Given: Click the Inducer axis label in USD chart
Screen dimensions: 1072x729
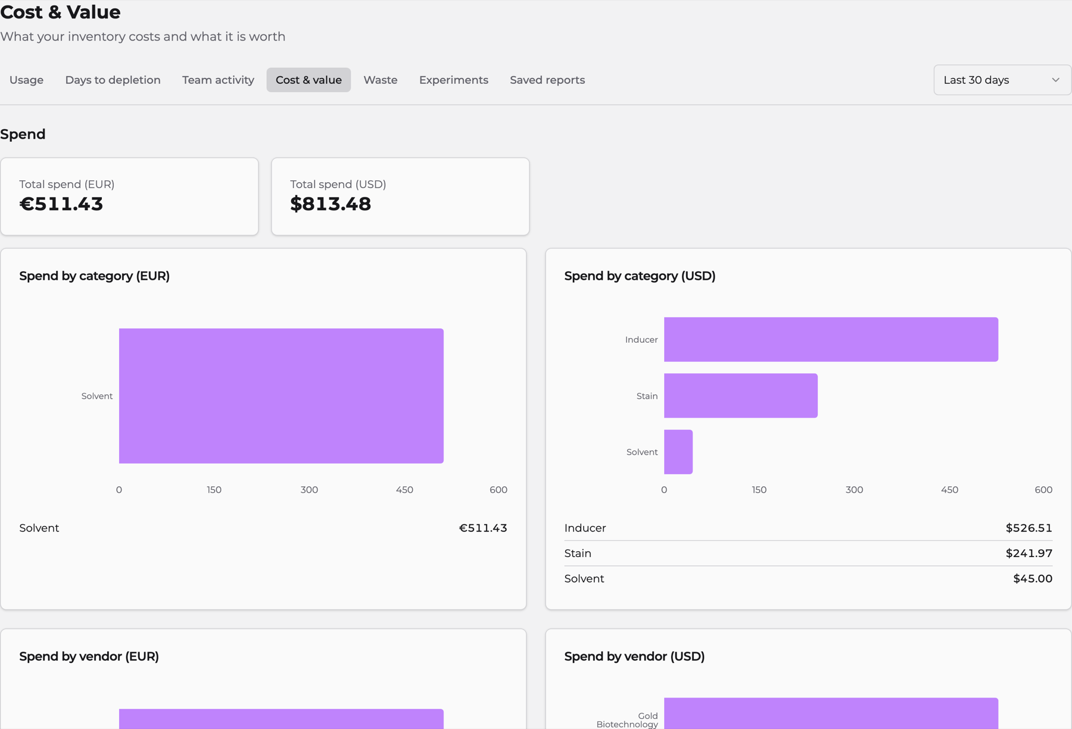Looking at the screenshot, I should pyautogui.click(x=641, y=340).
